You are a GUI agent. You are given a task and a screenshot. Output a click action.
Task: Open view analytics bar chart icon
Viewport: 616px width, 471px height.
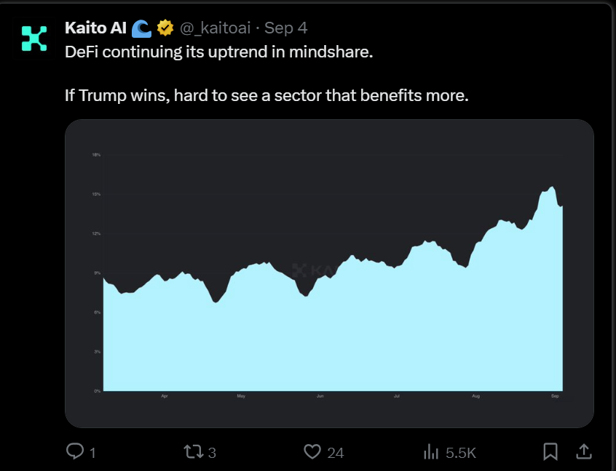click(x=431, y=452)
